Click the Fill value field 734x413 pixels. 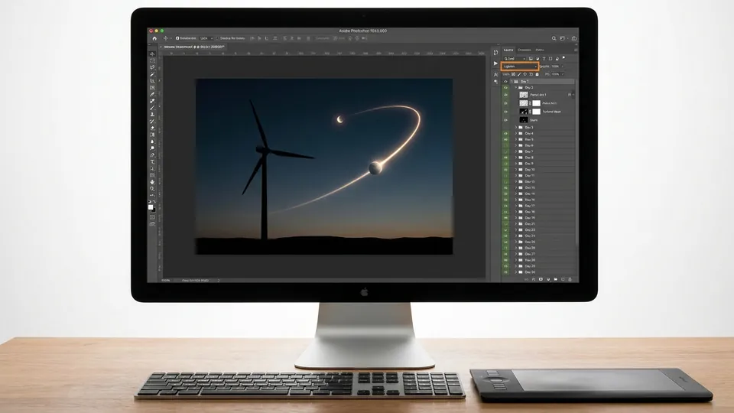pyautogui.click(x=556, y=74)
